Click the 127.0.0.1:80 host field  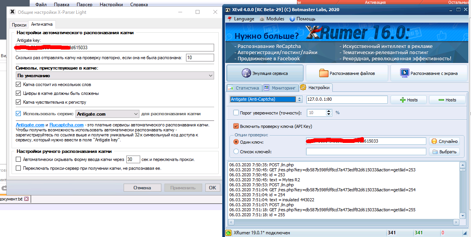347,99
